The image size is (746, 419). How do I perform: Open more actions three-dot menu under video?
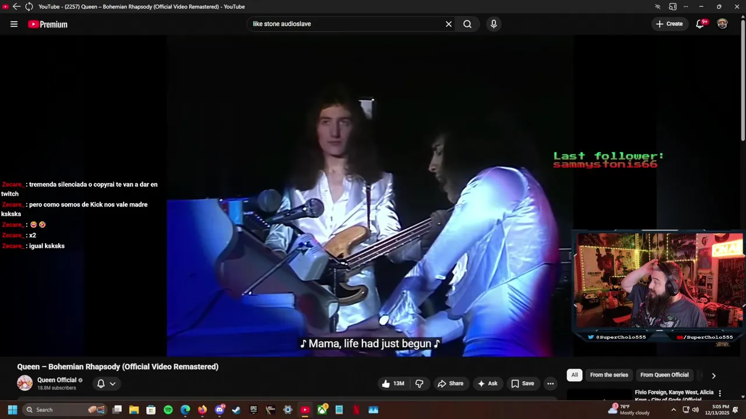point(550,384)
